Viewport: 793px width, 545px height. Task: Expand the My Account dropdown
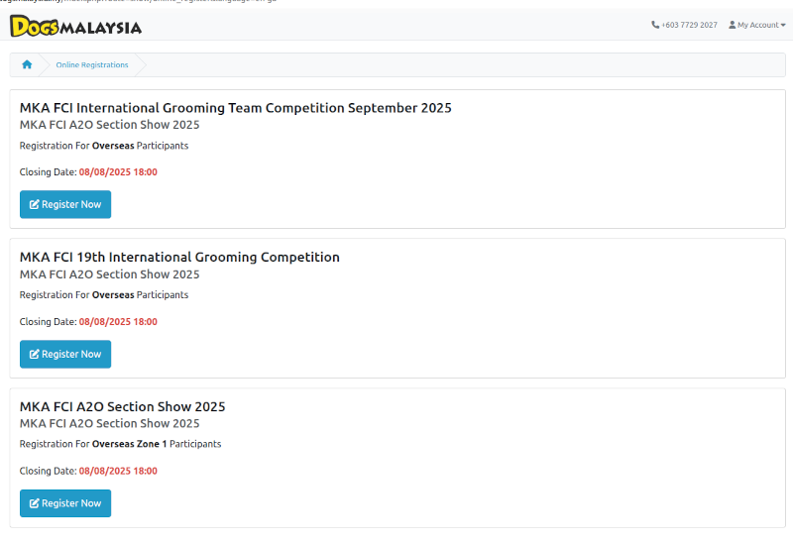tap(757, 25)
